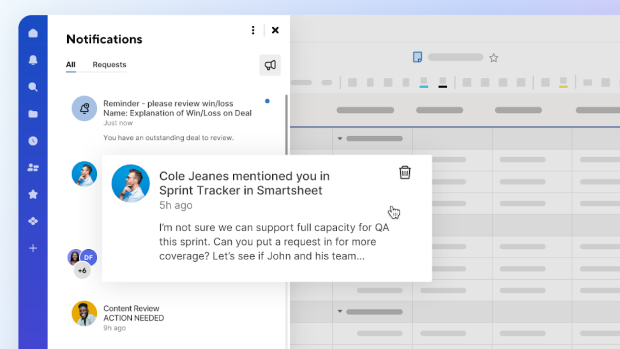Toggle Favorites star in the sidebar
The width and height of the screenshot is (620, 349).
32,194
